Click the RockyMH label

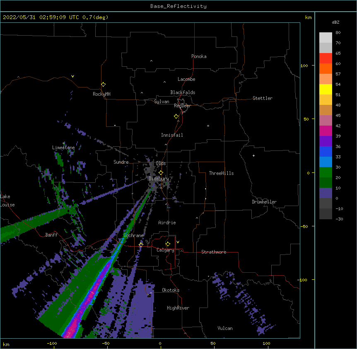(101, 94)
